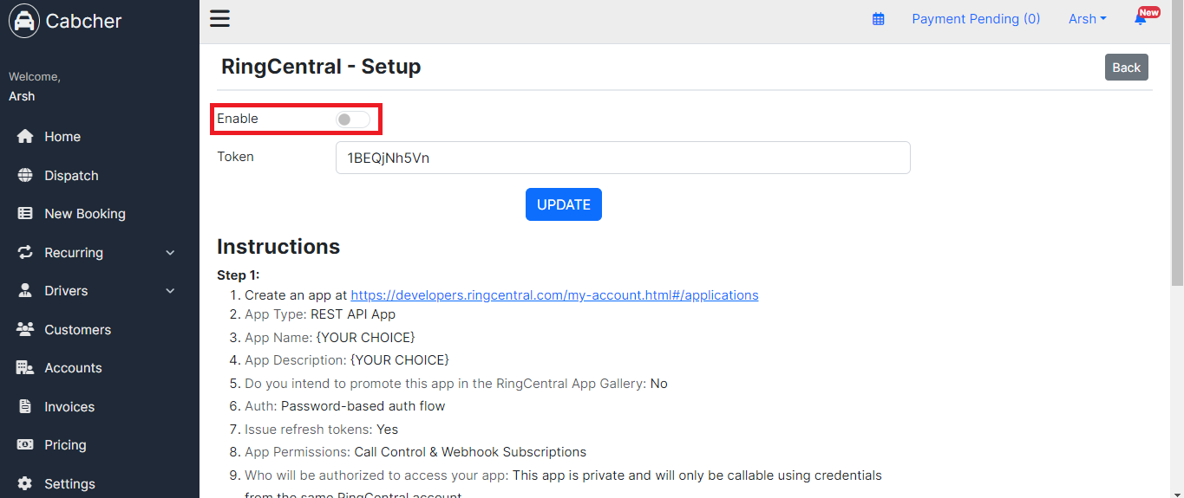
Task: Expand the Recurring submenu chevron
Action: (170, 253)
